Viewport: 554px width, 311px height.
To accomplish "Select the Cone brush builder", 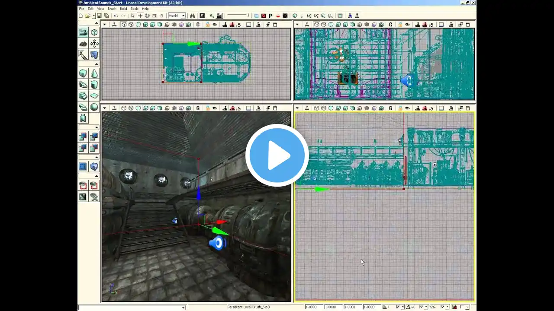I will (x=94, y=74).
